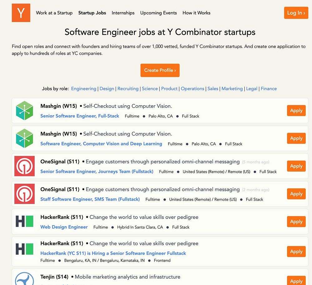Open How it Works page
Screen dimensions: 312x285
pos(196,13)
